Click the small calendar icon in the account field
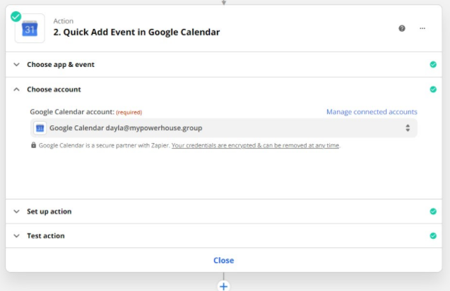Viewport: 450px width, 291px height. (40, 128)
